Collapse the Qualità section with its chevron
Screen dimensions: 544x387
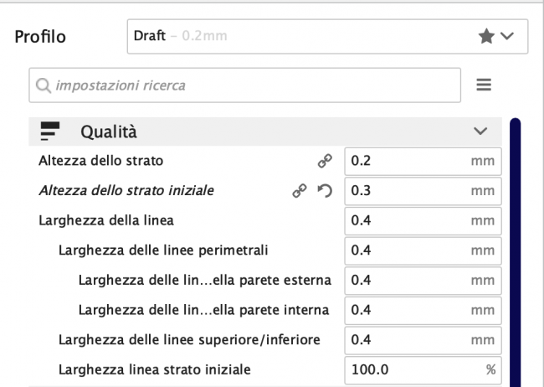(480, 131)
